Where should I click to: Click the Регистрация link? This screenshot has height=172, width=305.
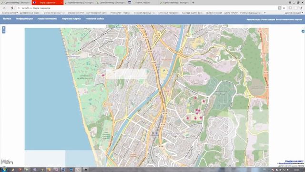268,20
